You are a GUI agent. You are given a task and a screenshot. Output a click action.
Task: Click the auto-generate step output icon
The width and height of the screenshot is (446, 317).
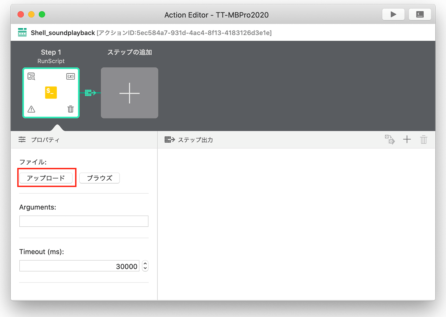tap(390, 139)
